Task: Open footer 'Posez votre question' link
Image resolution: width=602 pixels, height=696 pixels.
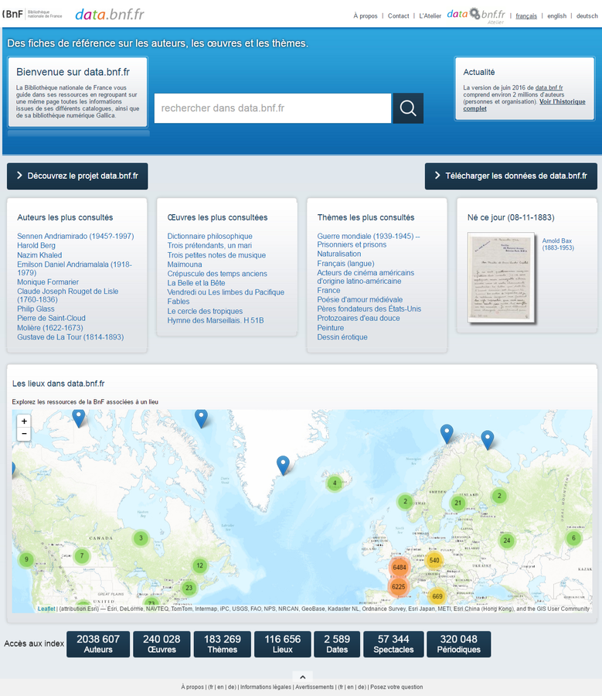Action: pyautogui.click(x=396, y=687)
